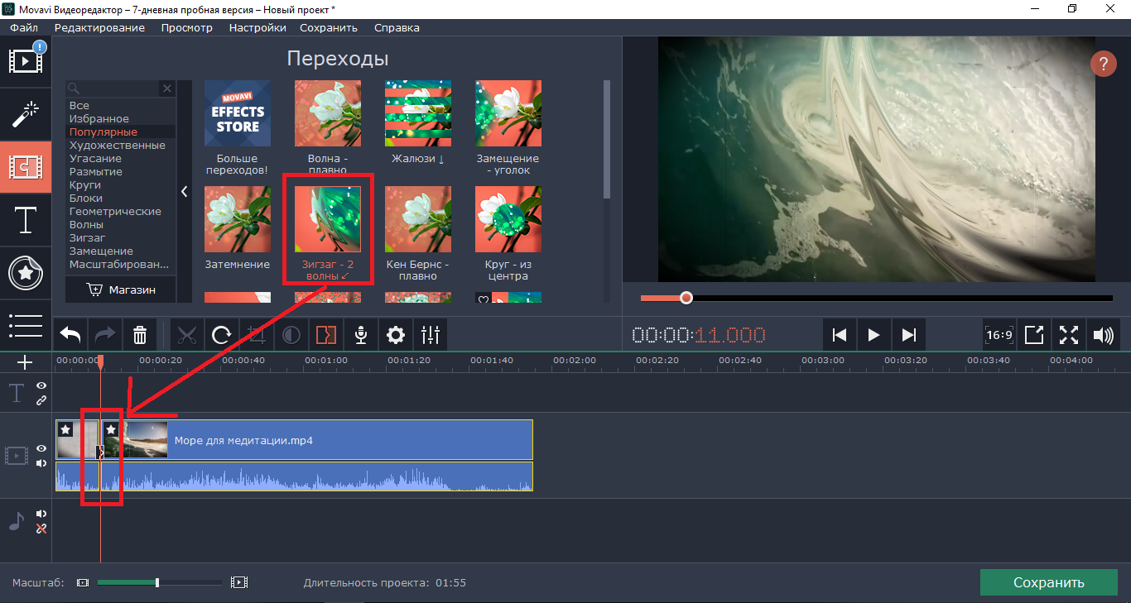Open the 16:9 aspect ratio selector
This screenshot has width=1131, height=603.
pyautogui.click(x=999, y=335)
